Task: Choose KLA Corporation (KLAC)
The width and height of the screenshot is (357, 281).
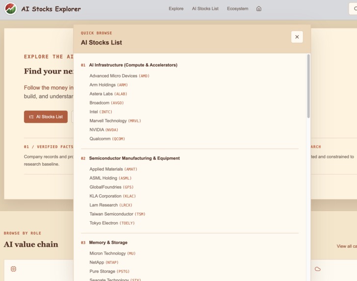Action: 112,196
